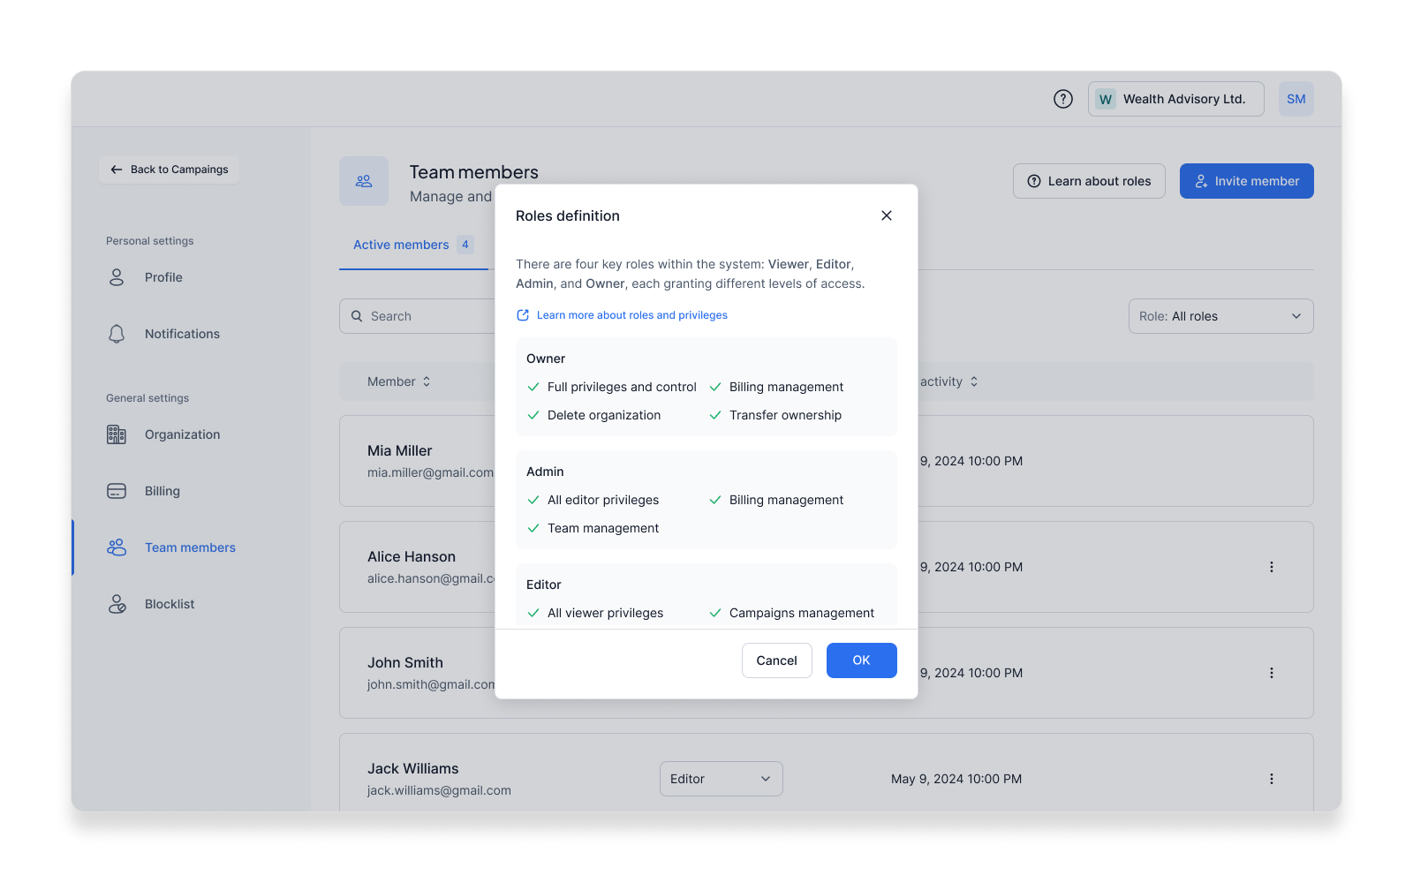
Task: Click the Invite member button
Action: [1247, 181]
